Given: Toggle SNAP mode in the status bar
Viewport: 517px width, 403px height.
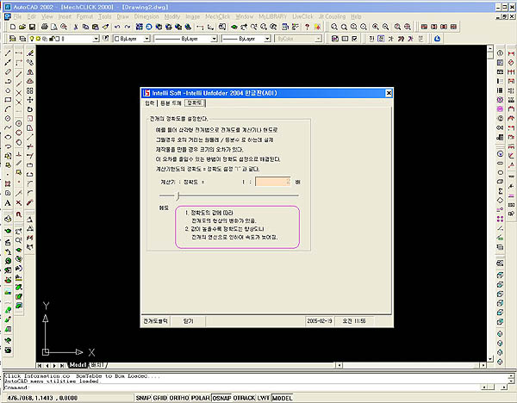Looking at the screenshot, I should [x=143, y=398].
